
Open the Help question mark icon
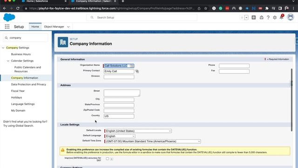pyautogui.click(x=268, y=18)
